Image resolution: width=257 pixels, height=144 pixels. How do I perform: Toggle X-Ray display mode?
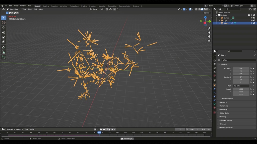(x=196, y=9)
